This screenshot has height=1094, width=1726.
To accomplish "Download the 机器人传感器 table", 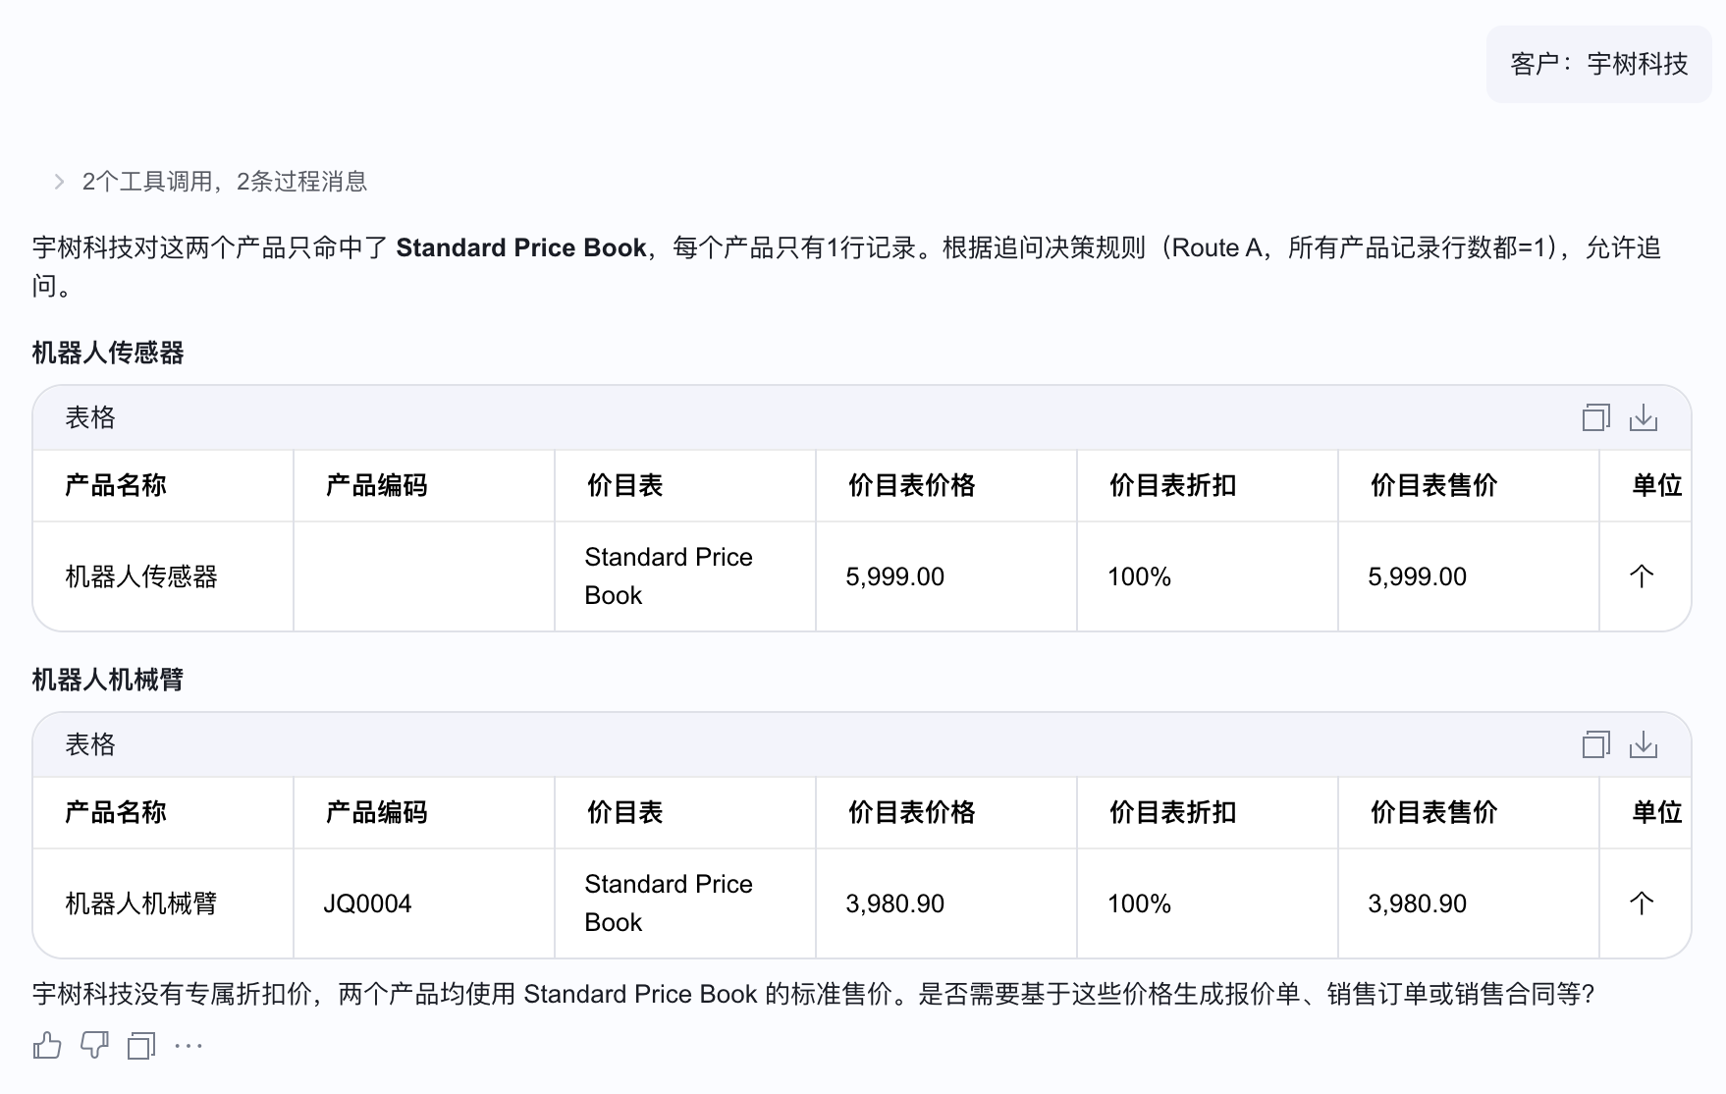I will pyautogui.click(x=1644, y=417).
